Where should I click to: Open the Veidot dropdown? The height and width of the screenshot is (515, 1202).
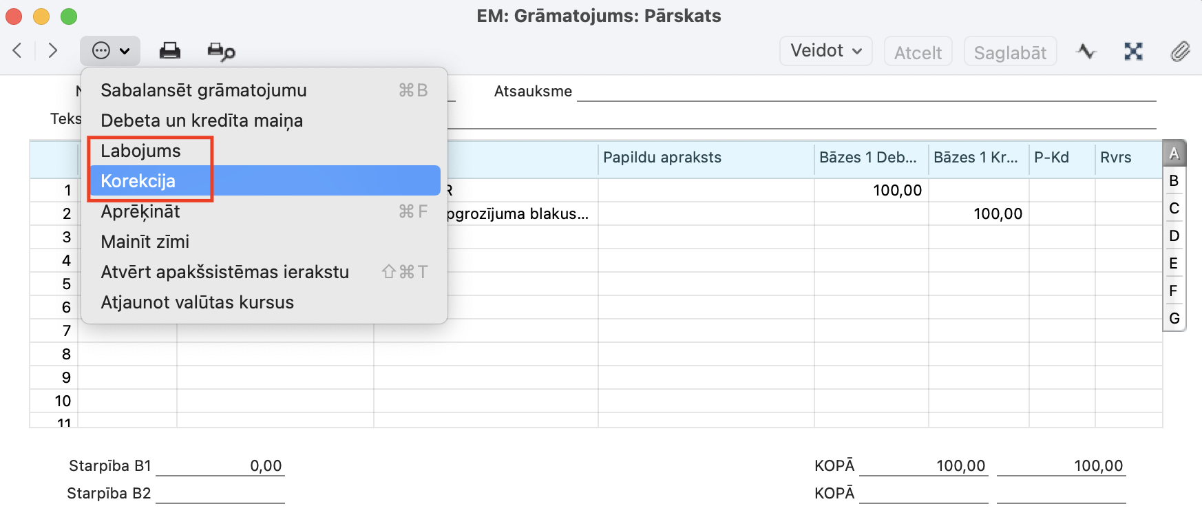[x=825, y=51]
